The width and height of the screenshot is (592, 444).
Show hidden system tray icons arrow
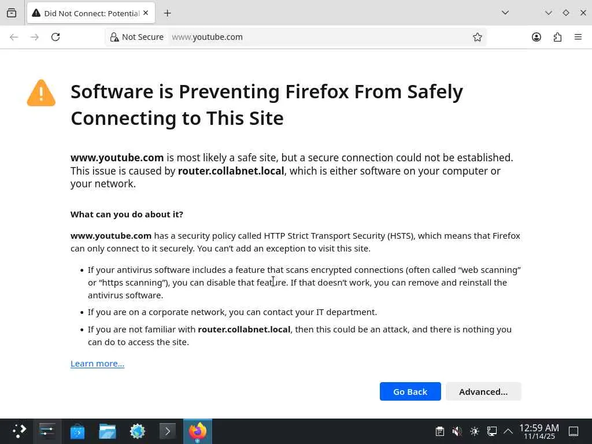coord(508,431)
